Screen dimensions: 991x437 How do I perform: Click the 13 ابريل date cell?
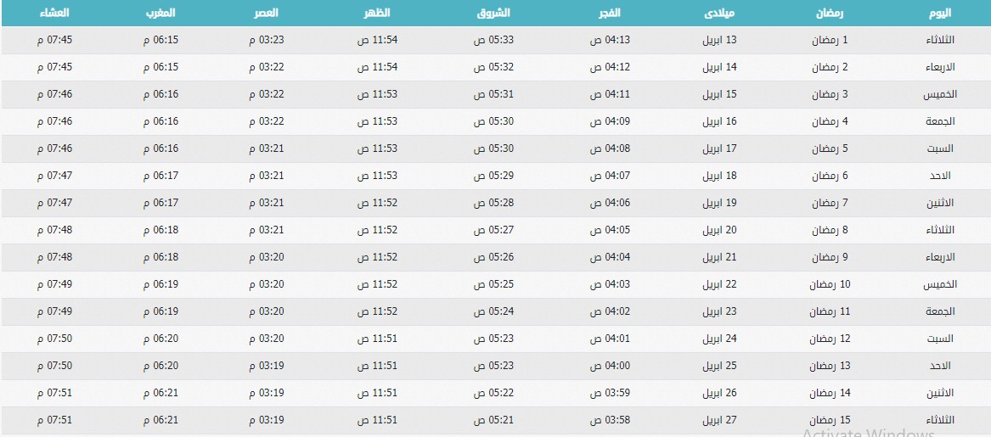(x=720, y=41)
